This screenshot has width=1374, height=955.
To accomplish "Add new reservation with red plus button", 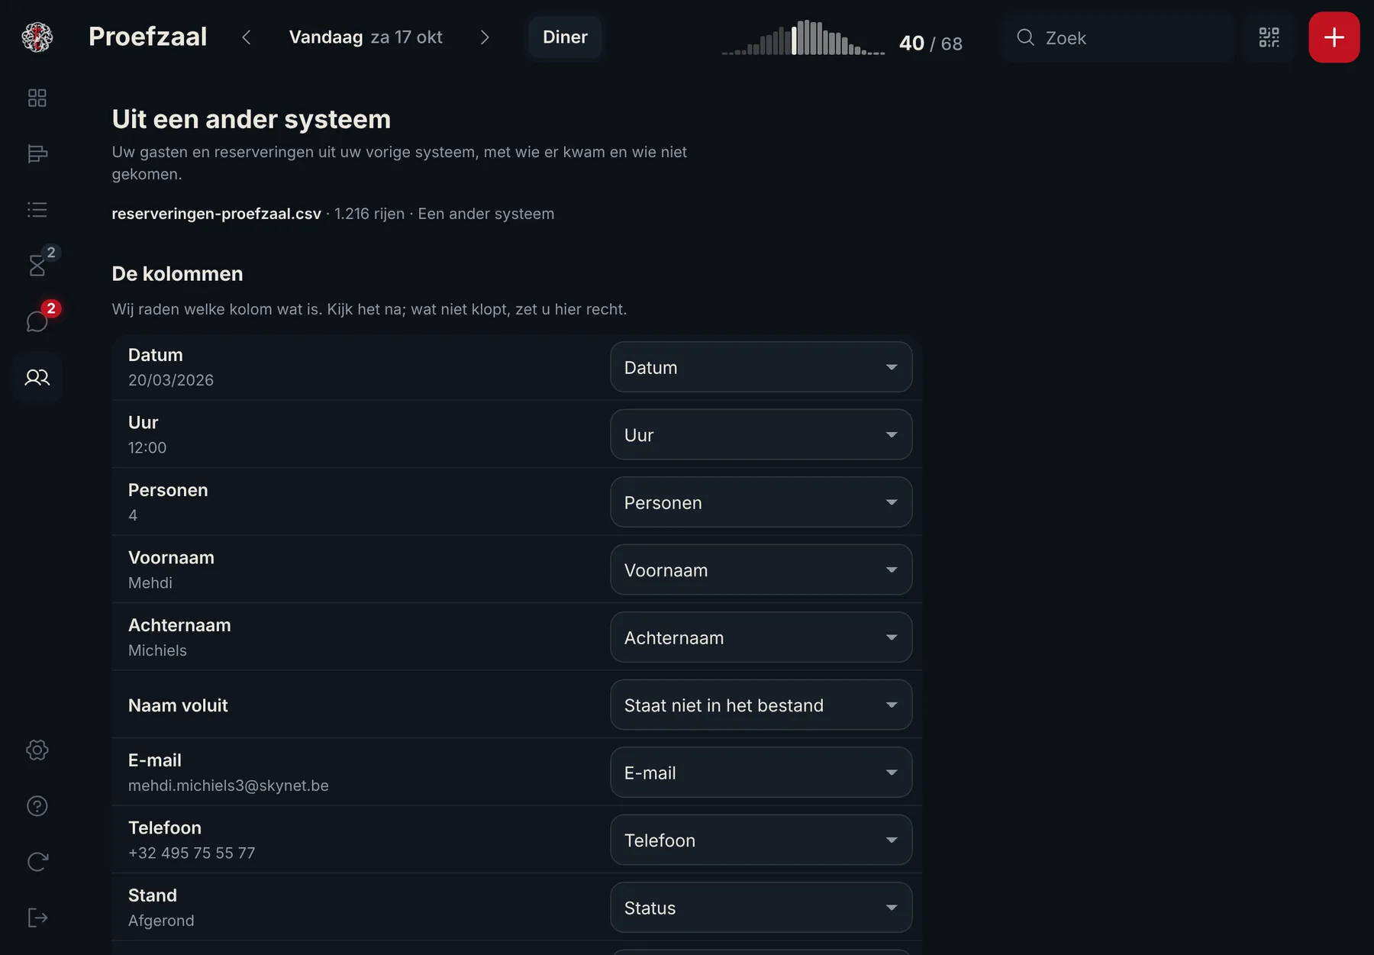I will (1334, 37).
